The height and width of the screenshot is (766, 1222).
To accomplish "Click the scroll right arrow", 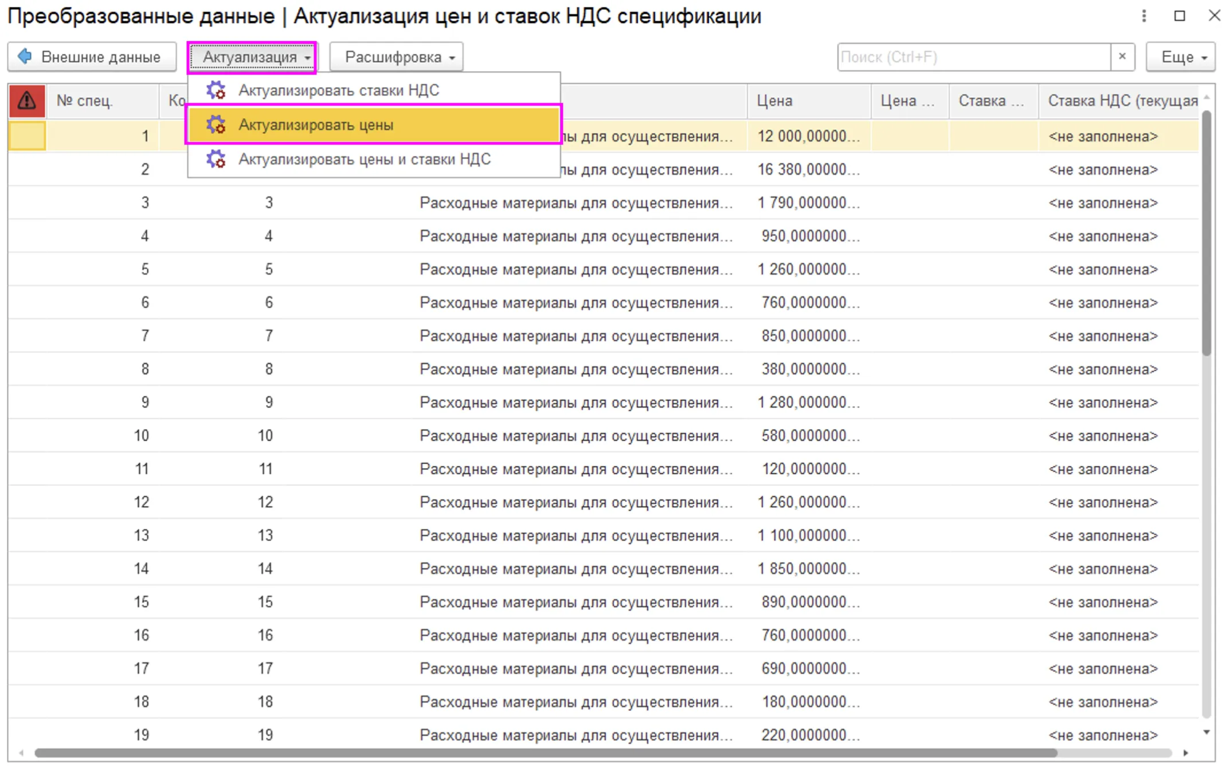I will pyautogui.click(x=1186, y=753).
